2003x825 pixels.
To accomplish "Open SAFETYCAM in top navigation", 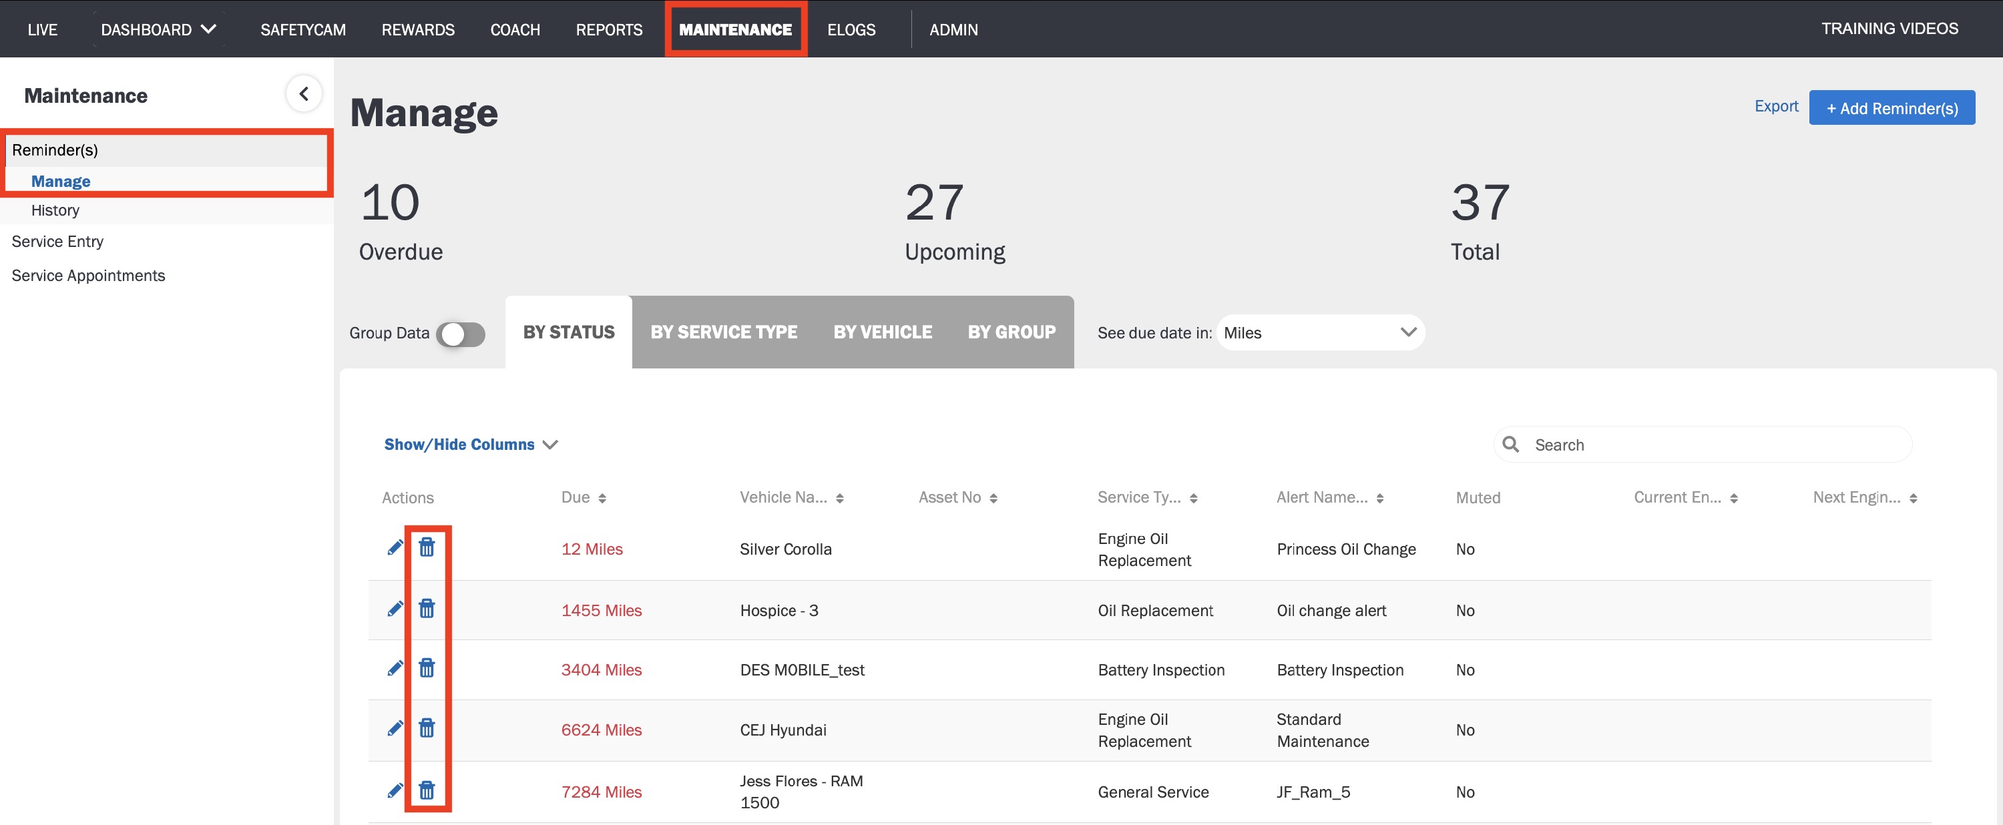I will (x=303, y=29).
